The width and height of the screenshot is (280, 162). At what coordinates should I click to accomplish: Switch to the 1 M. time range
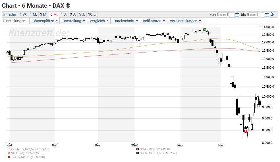(33, 14)
